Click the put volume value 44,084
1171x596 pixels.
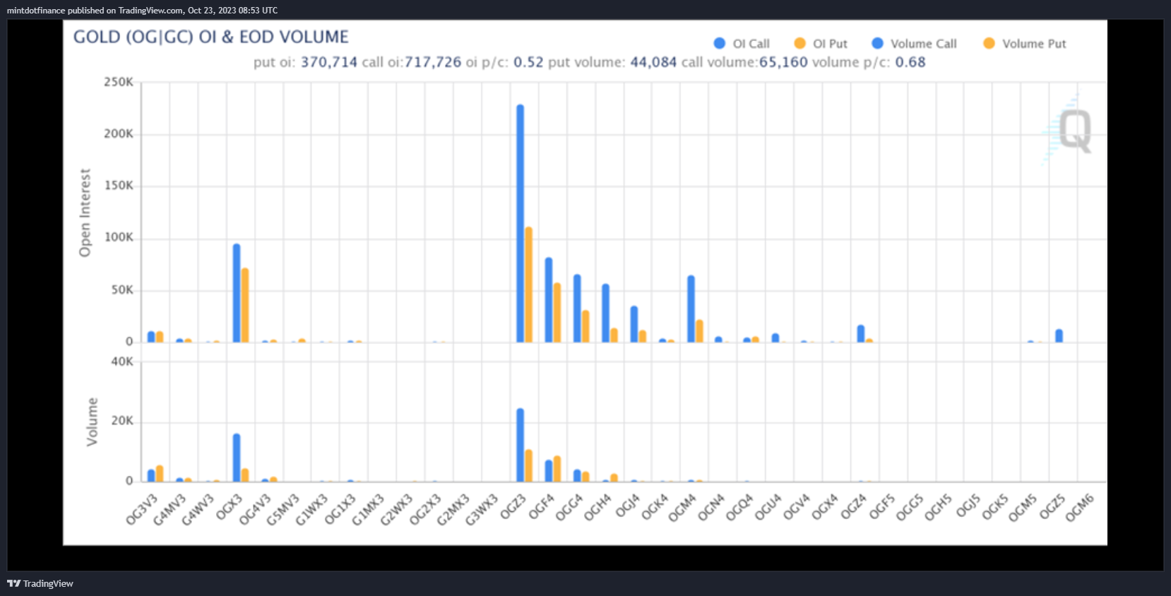pos(653,62)
